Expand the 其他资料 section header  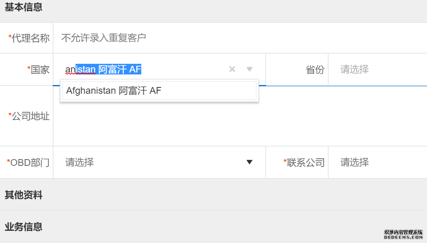24,195
